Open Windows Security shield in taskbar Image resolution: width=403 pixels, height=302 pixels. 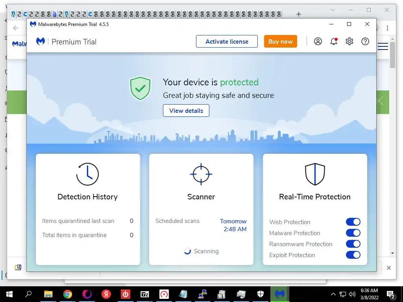click(261, 294)
